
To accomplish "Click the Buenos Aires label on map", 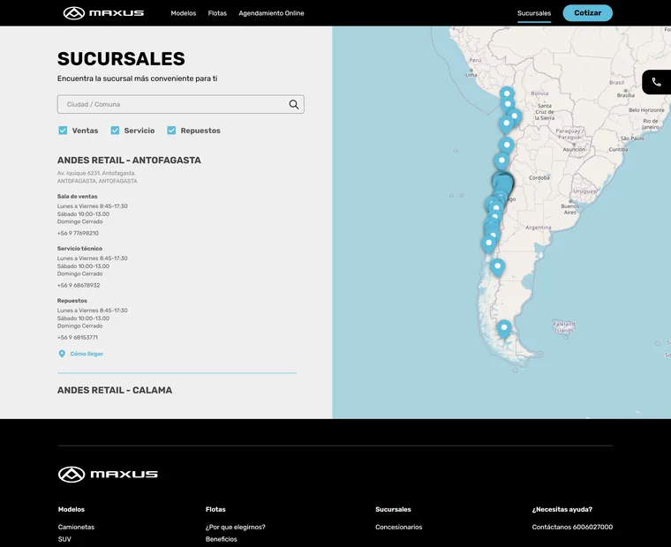I will [570, 209].
